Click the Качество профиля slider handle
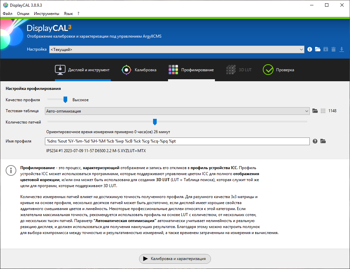Screen dimensions: 350x269 pos(65,100)
